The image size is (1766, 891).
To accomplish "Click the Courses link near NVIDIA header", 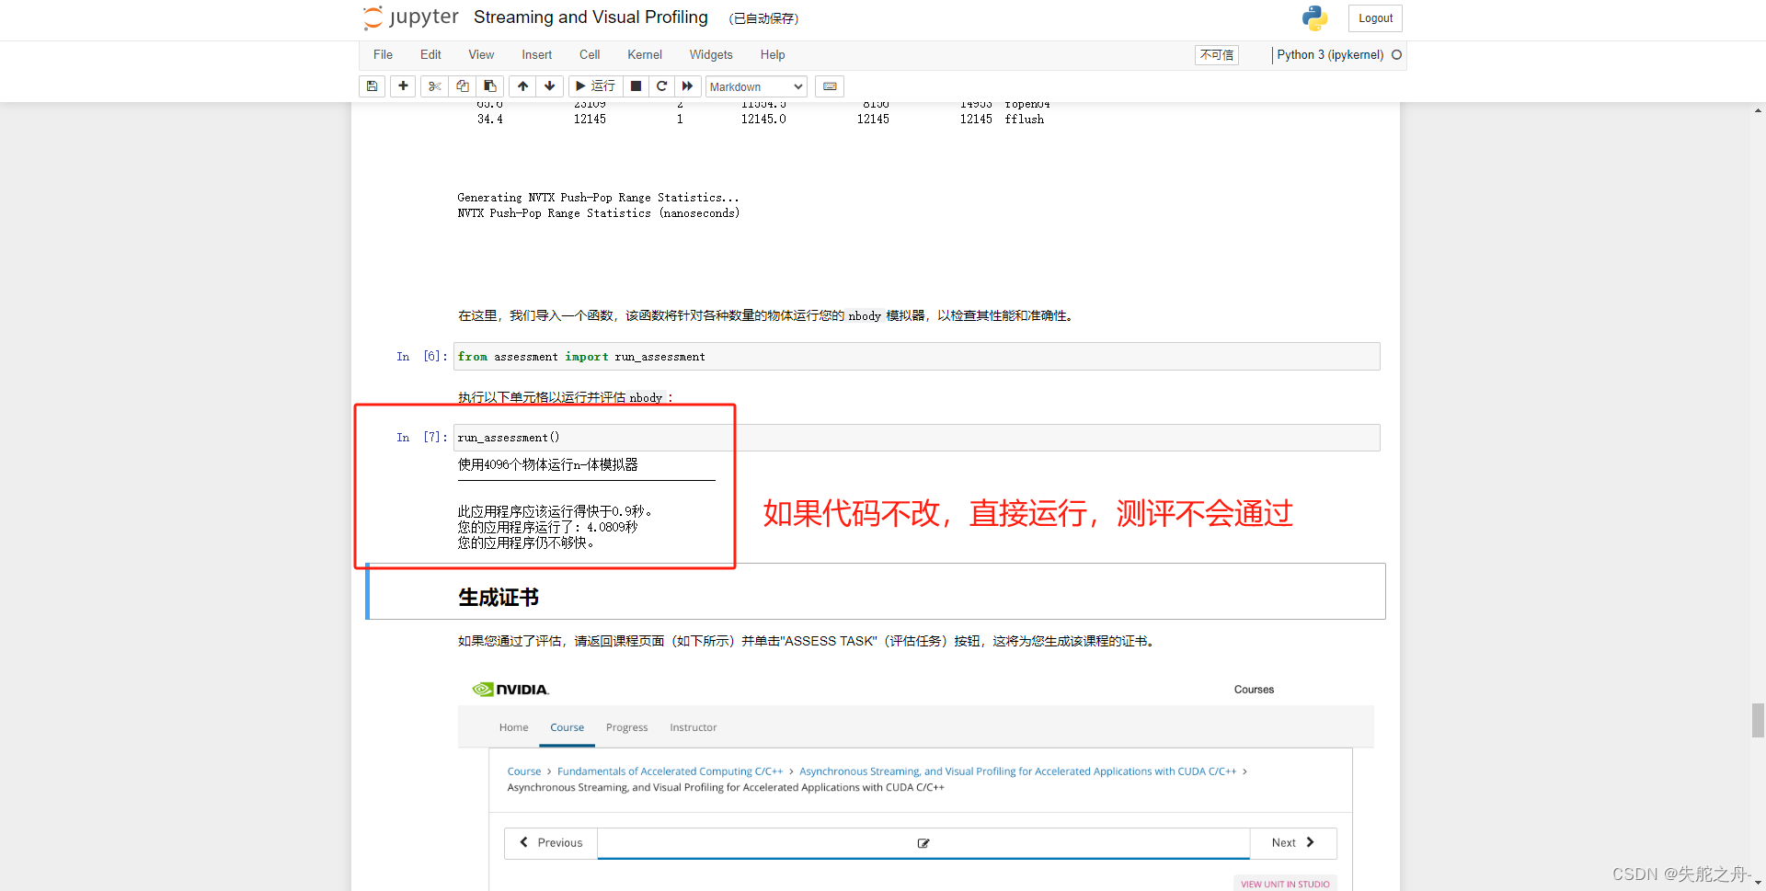I will coord(1254,690).
